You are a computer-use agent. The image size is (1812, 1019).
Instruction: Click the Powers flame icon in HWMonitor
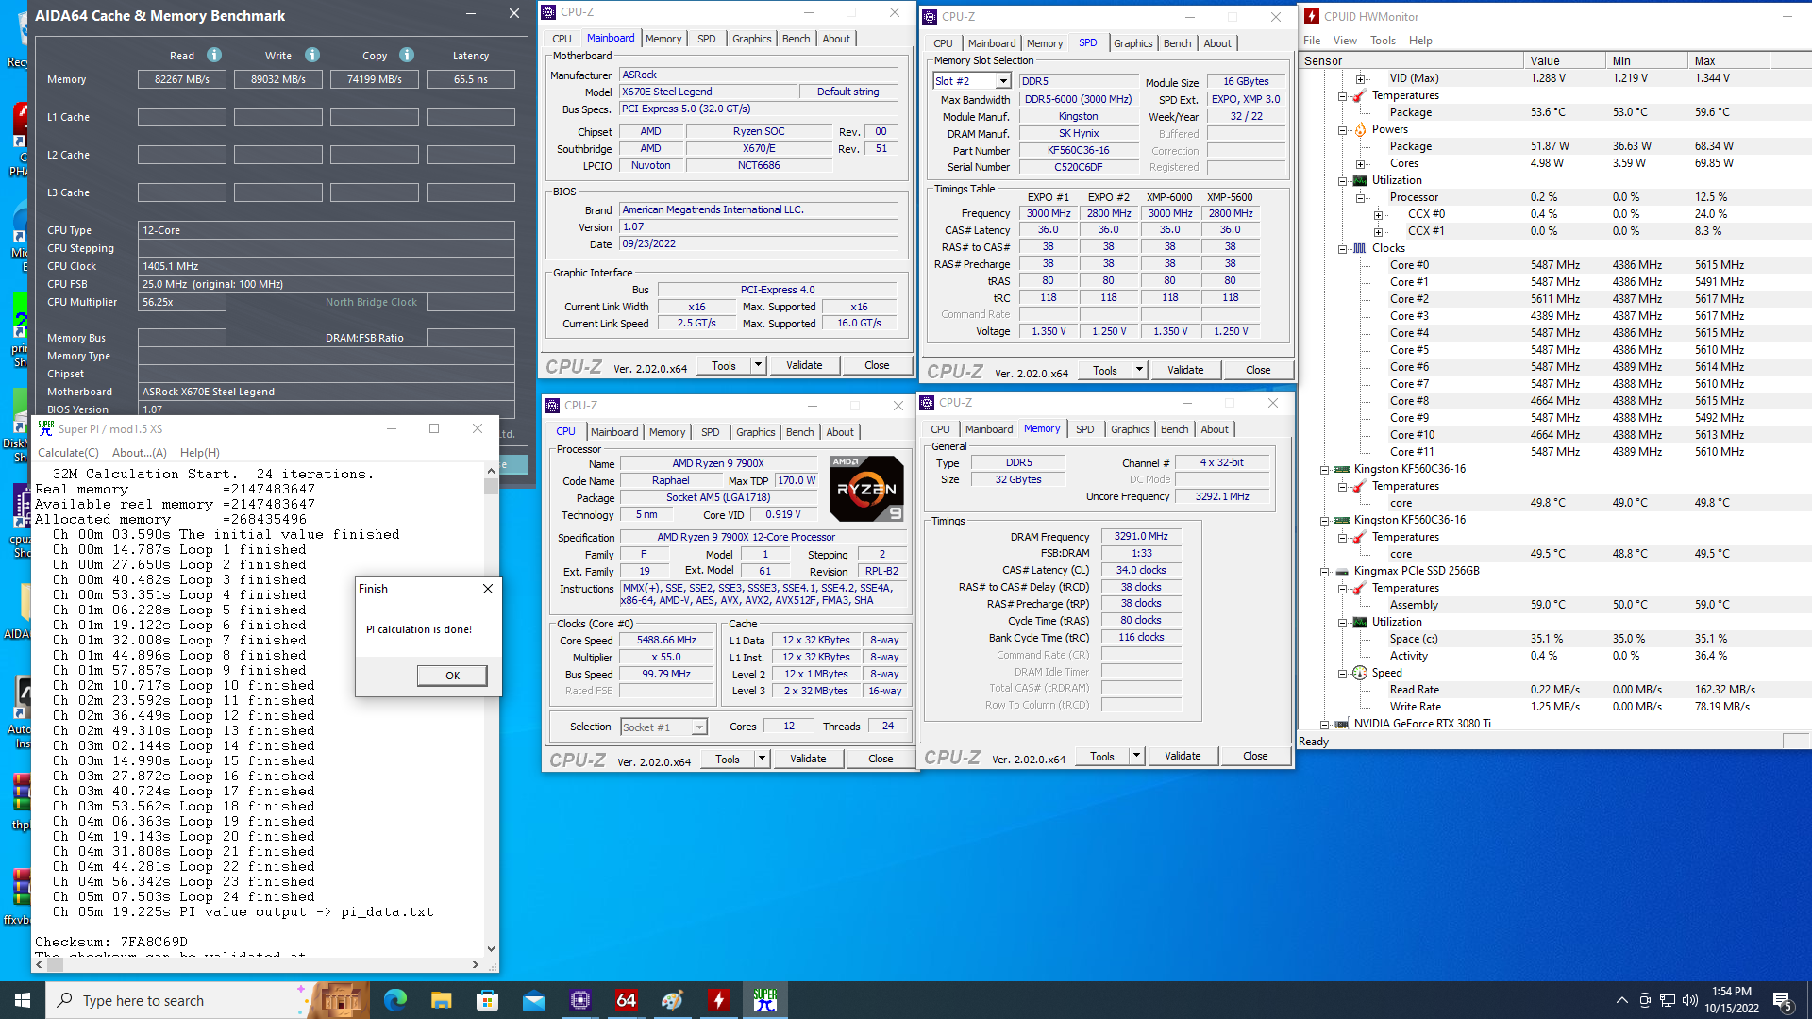[1360, 129]
